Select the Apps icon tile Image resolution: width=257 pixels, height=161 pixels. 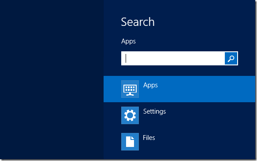130,89
